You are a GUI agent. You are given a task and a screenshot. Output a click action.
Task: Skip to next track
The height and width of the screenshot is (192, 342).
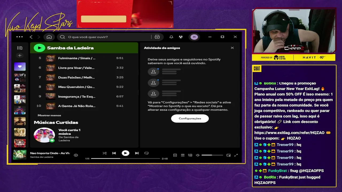pyautogui.click(x=137, y=153)
